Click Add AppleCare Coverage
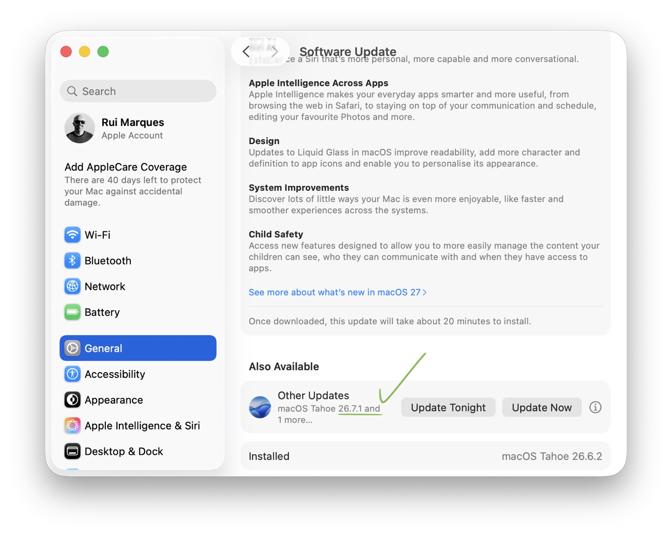 (126, 167)
